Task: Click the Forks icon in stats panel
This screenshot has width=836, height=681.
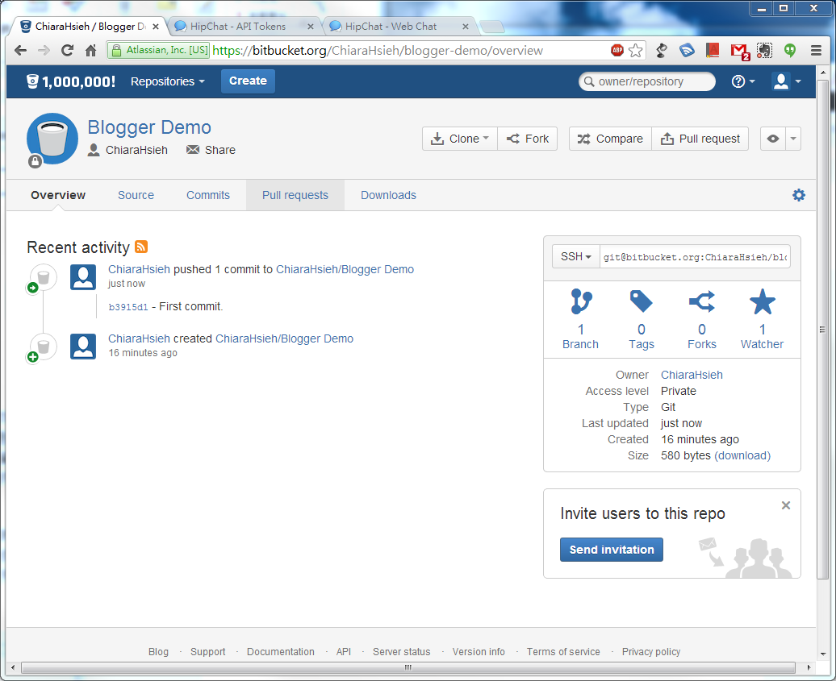Action: (702, 301)
